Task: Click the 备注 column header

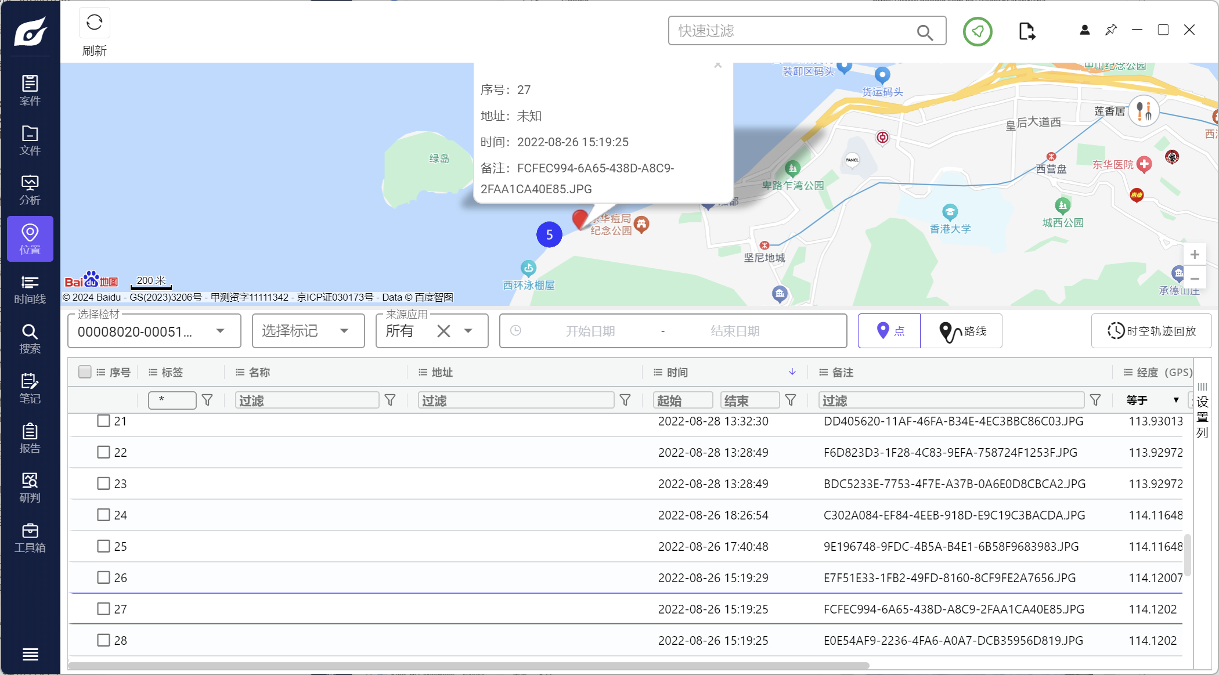Action: tap(843, 372)
